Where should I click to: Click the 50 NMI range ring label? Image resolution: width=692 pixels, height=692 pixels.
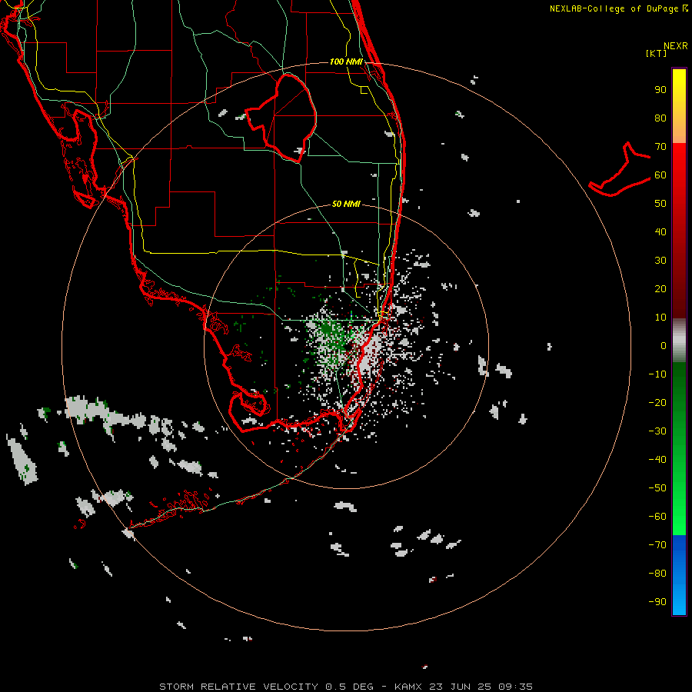[346, 204]
